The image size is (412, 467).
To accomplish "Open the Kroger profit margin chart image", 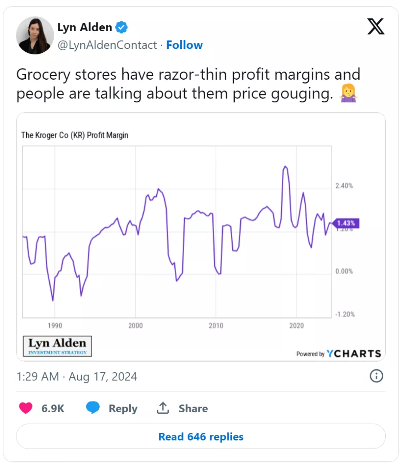I will [201, 237].
